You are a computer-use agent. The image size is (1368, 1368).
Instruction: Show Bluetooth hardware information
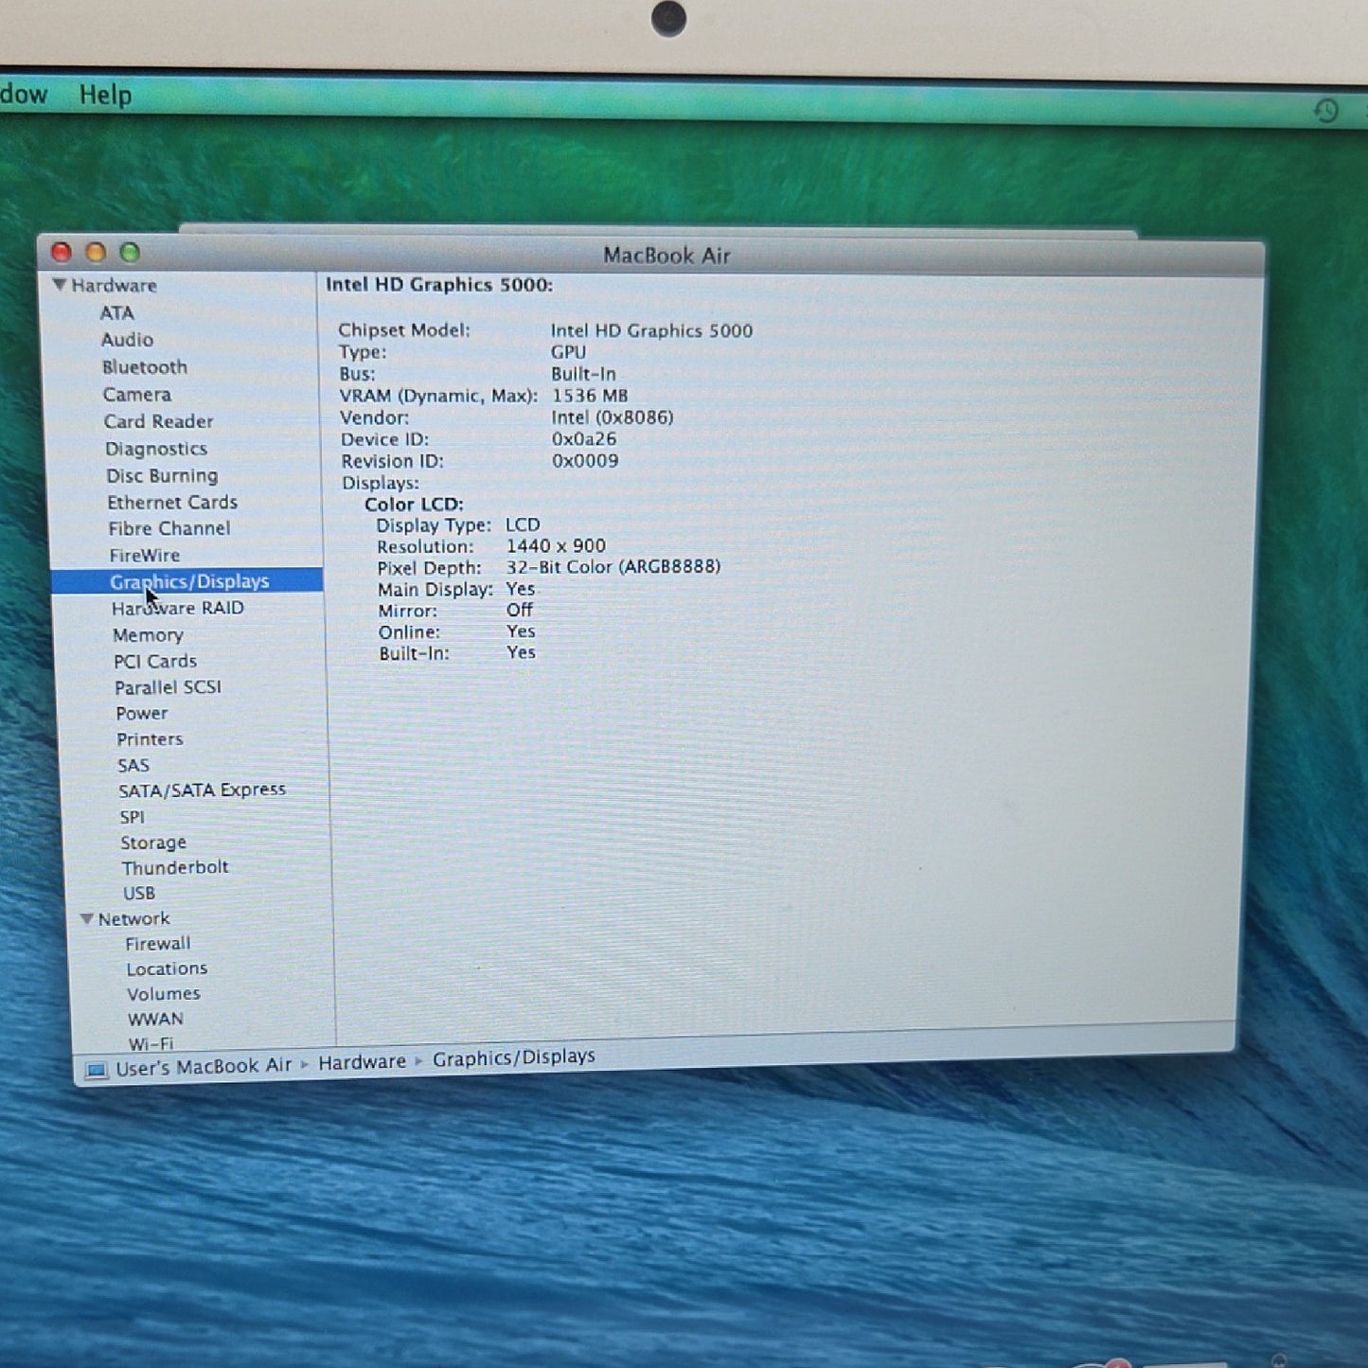click(145, 367)
